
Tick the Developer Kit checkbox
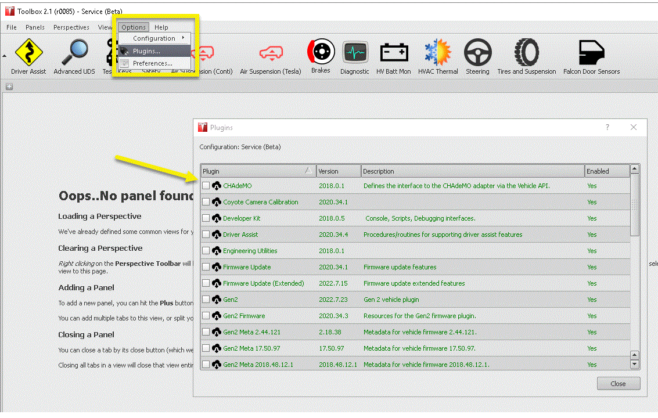pyautogui.click(x=206, y=218)
